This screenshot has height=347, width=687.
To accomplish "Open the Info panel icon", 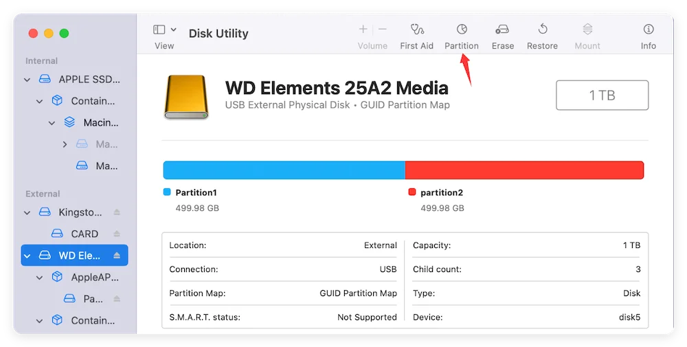I will pyautogui.click(x=649, y=30).
